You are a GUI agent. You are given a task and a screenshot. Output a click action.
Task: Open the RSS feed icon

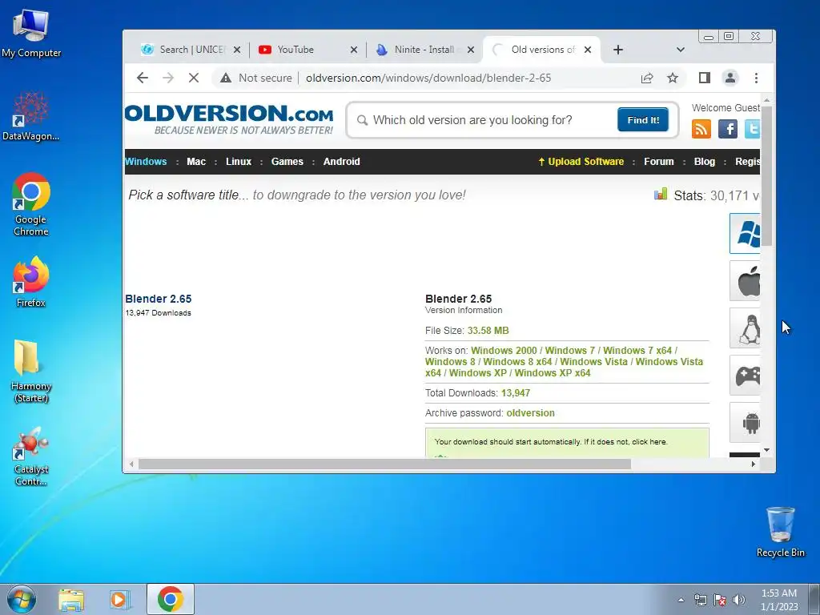[x=701, y=129]
